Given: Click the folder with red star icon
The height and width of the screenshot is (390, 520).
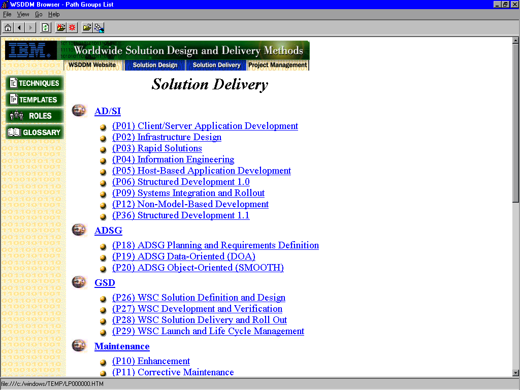Looking at the screenshot, I should 61,27.
